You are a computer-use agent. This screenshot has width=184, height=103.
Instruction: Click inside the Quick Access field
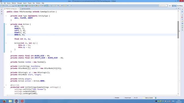click(163, 6)
